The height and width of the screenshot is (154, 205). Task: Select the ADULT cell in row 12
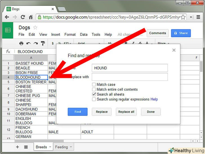[97, 130]
